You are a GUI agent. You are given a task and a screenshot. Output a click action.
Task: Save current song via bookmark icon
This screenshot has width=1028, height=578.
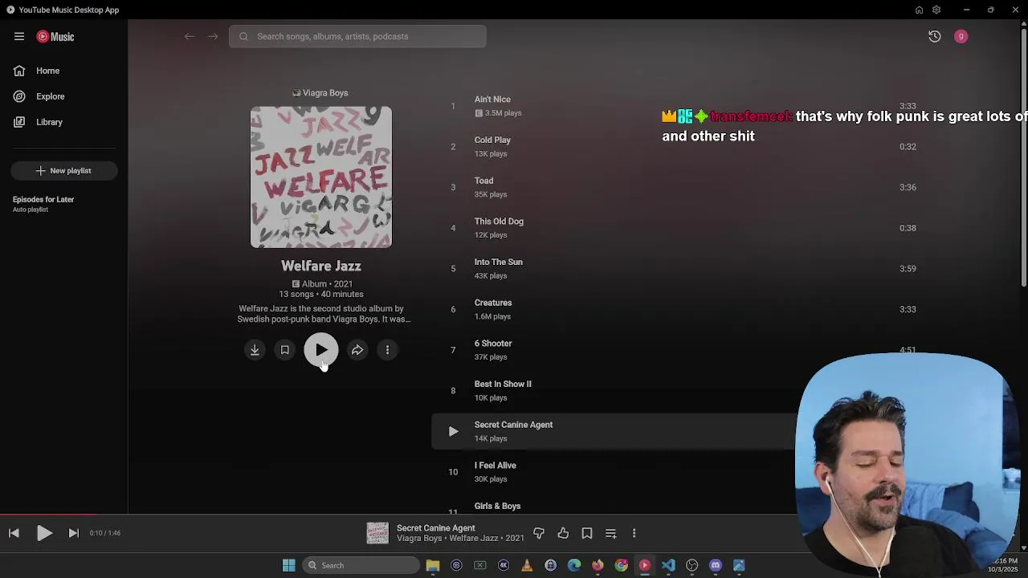tap(587, 533)
